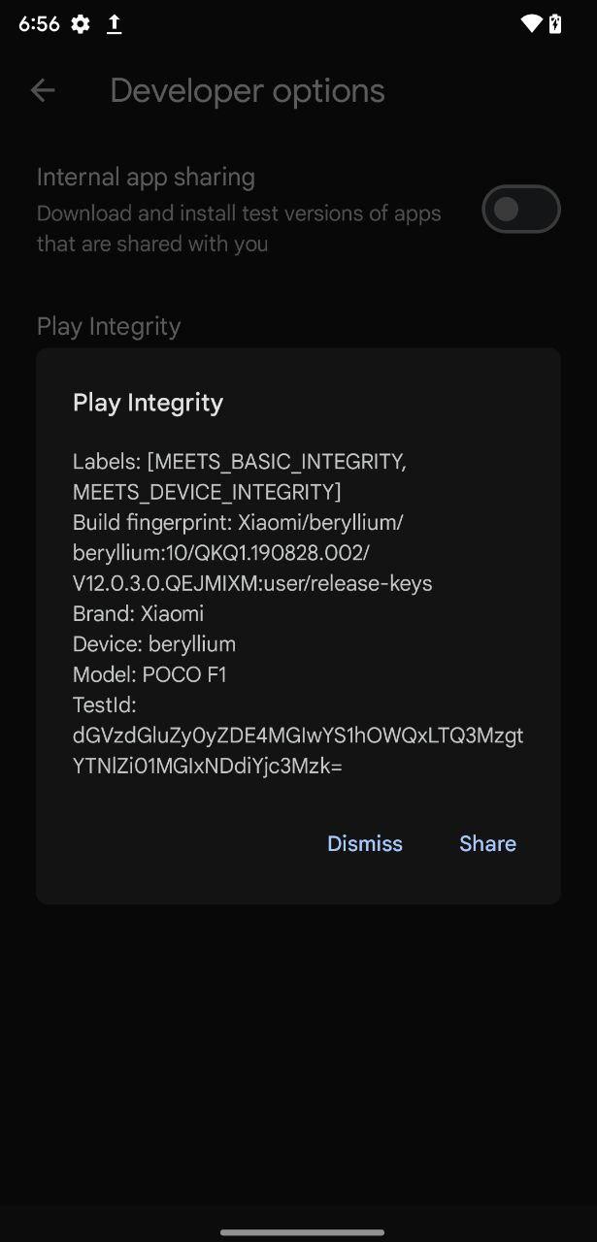Click the TestId encoded string
597x1242 pixels.
click(297, 750)
